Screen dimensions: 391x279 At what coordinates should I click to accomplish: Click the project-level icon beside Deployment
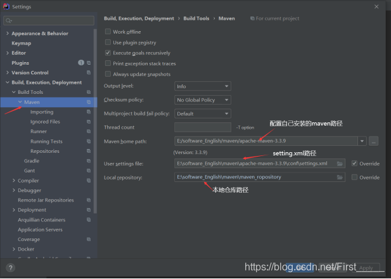click(89, 210)
